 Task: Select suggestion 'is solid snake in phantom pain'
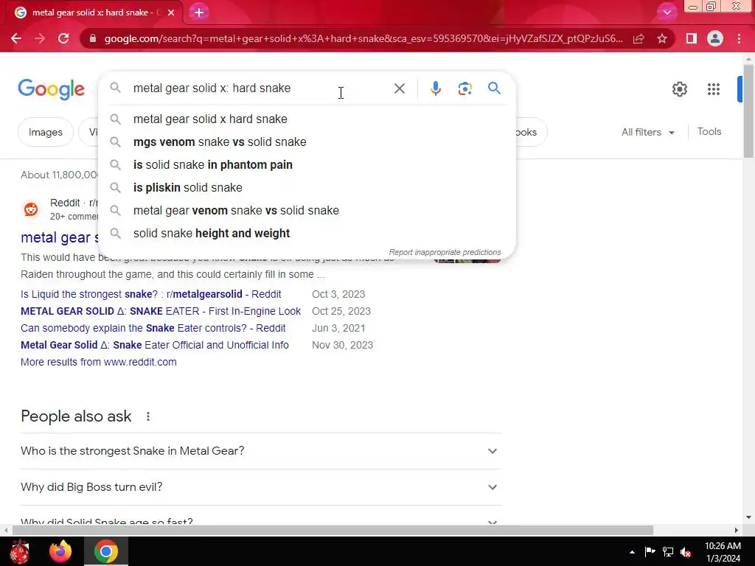[307, 164]
